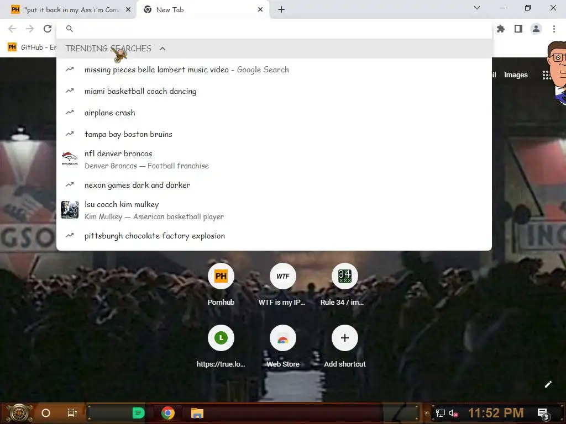The image size is (566, 424).
Task: Open Google Images link
Action: [516, 75]
